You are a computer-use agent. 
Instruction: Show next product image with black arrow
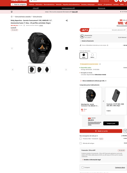(67, 48)
